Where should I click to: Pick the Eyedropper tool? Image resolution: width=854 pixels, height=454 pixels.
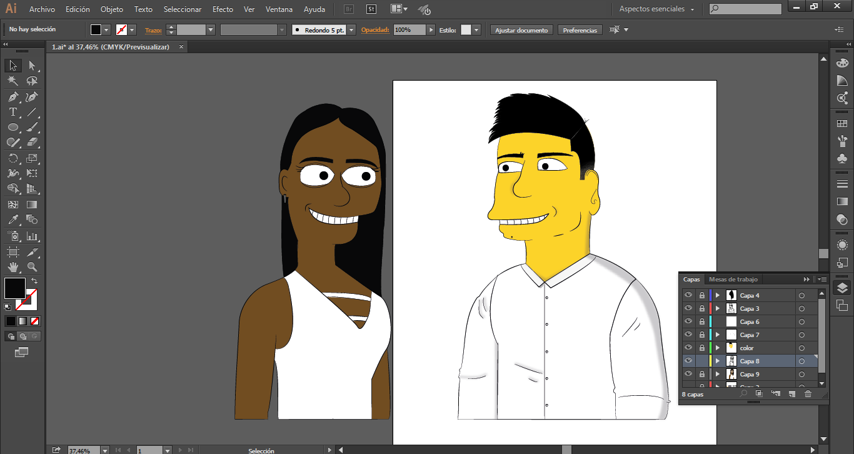coord(13,219)
